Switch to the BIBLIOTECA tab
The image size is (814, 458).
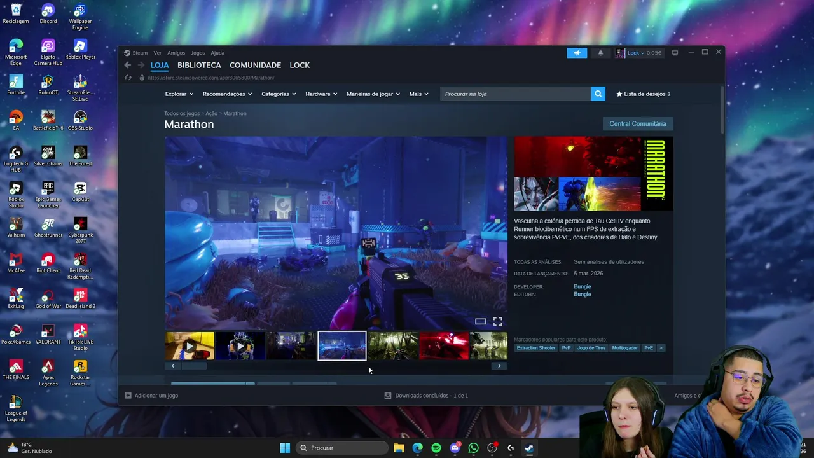[199, 65]
